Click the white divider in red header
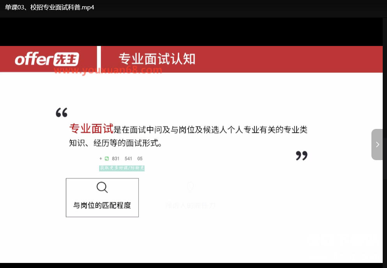Screen dimensions: 387x268 tap(99, 59)
